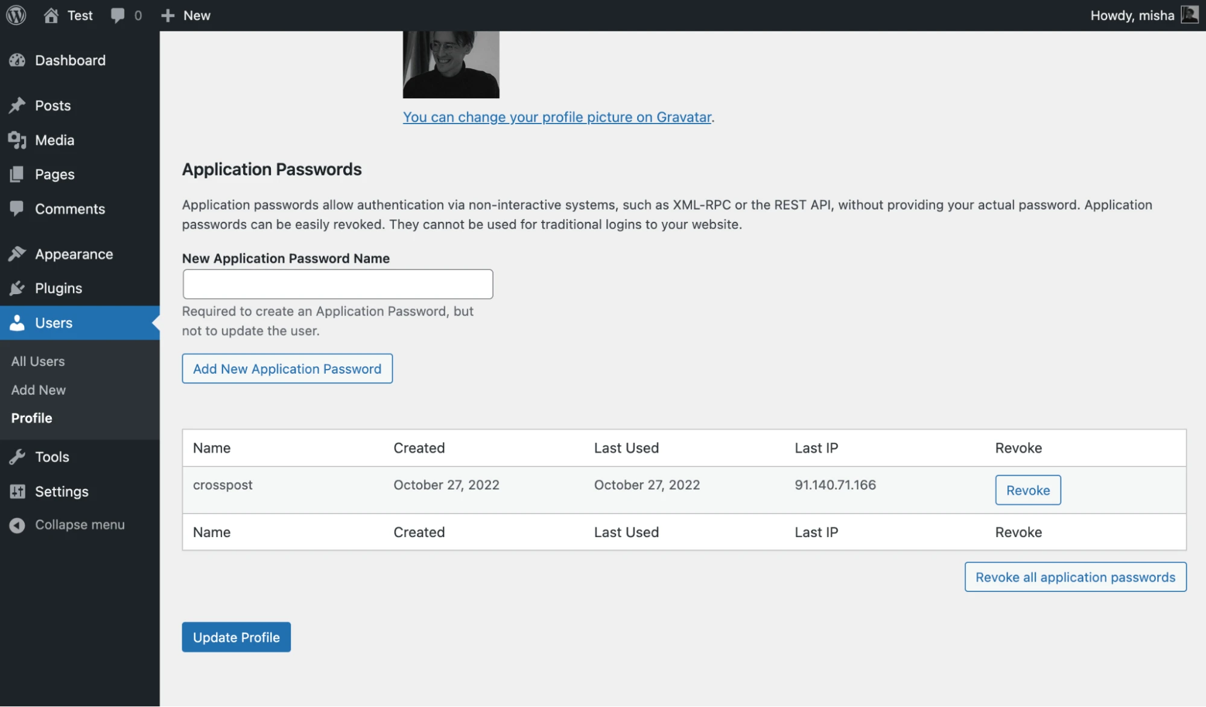Screen dimensions: 1206x707
Task: Click the Pages icon in the sidebar
Action: pyautogui.click(x=17, y=174)
